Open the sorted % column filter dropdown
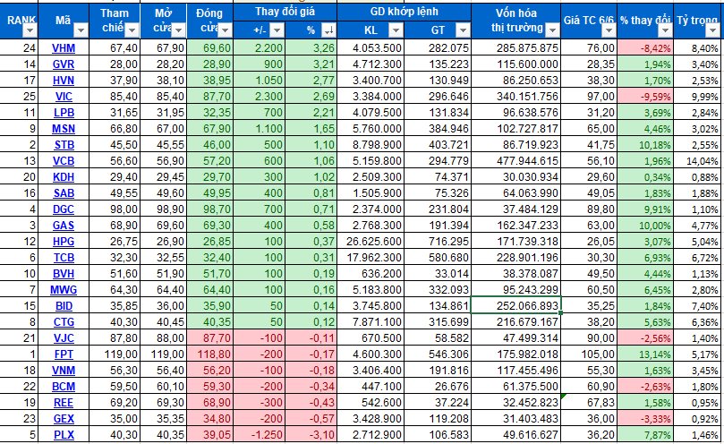724x444 pixels. [328, 30]
